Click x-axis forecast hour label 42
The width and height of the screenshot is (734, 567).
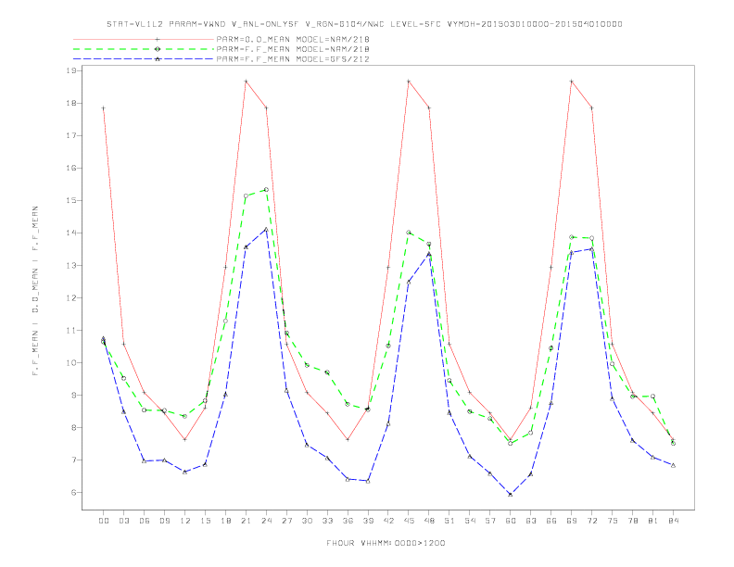coord(388,521)
